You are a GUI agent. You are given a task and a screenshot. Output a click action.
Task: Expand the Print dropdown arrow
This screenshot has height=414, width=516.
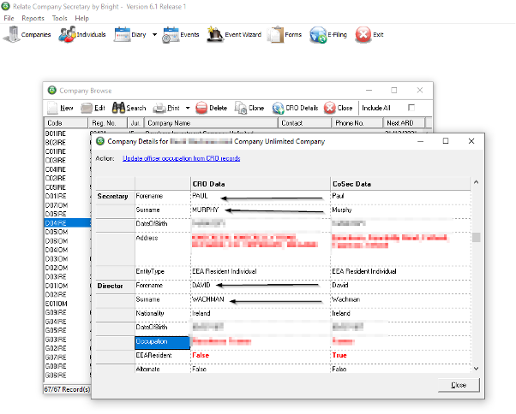click(188, 108)
